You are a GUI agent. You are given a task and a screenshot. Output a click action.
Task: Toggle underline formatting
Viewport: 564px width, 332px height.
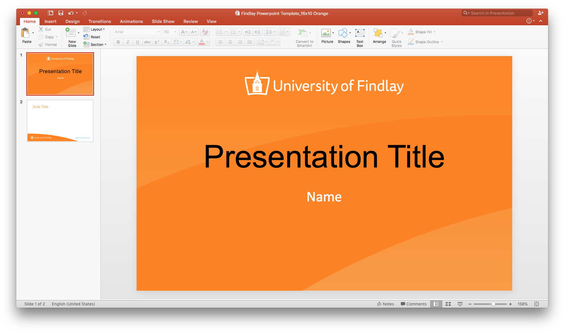click(x=137, y=42)
